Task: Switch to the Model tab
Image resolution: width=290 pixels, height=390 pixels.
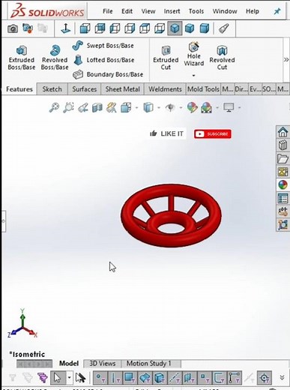Action: [69, 363]
